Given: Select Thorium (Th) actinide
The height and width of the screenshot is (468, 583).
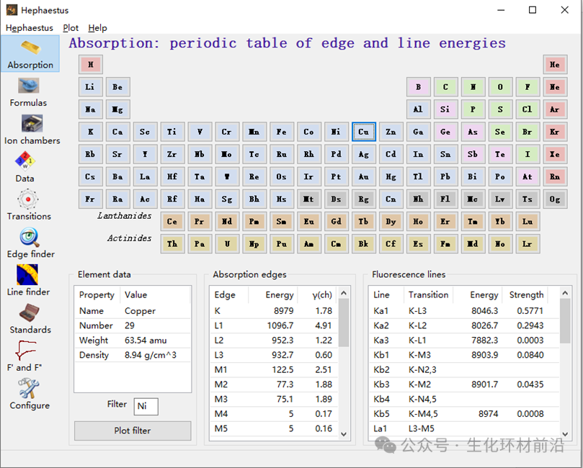Looking at the screenshot, I should click(172, 244).
